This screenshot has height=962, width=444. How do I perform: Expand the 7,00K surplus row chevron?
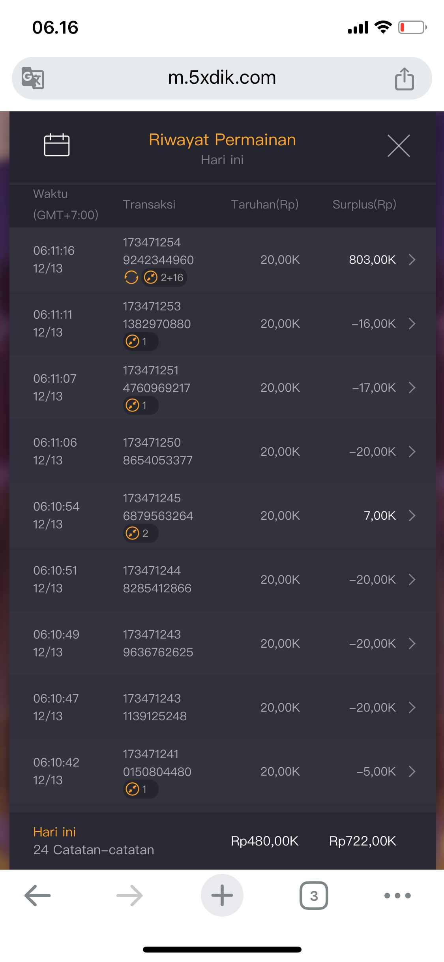pos(412,515)
